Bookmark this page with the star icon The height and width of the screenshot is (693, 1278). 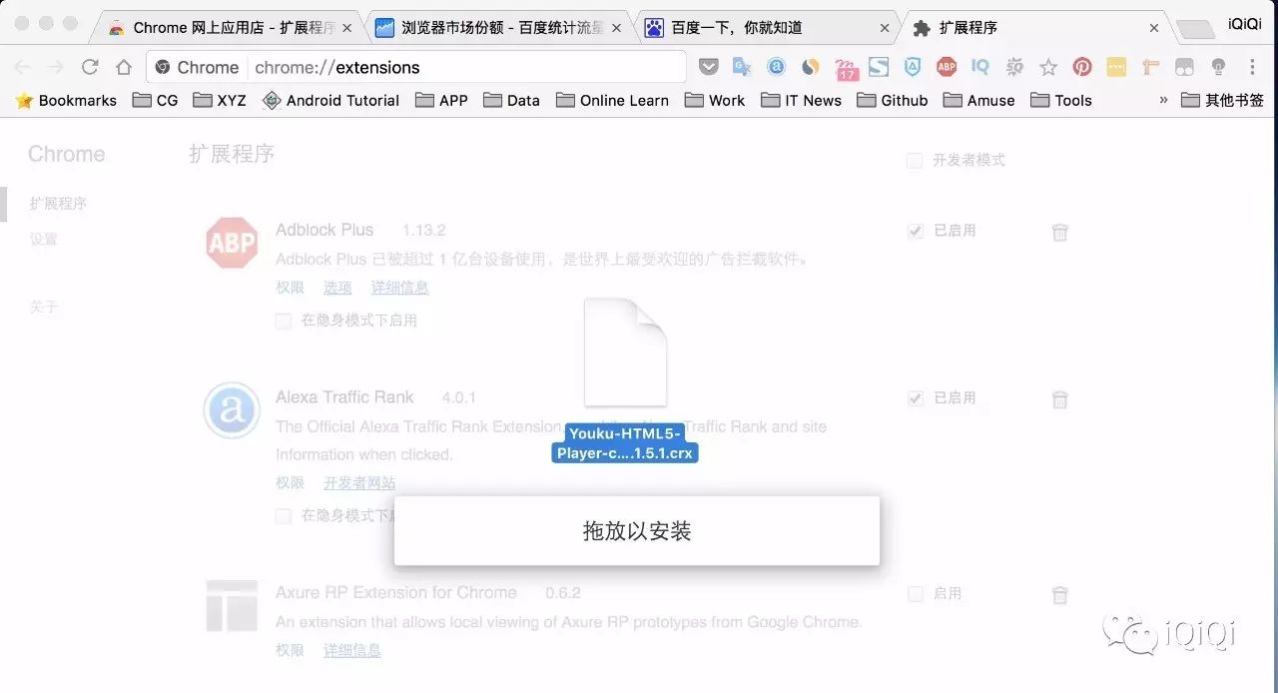click(1048, 67)
